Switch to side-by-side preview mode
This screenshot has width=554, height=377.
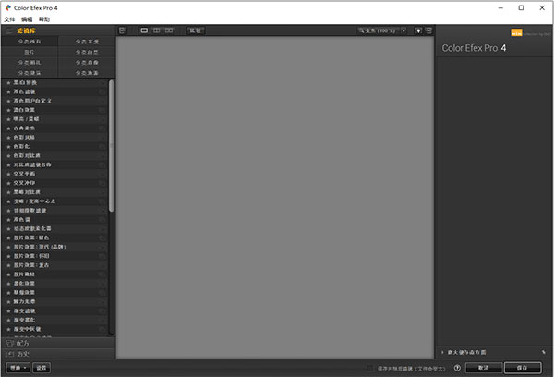[x=169, y=30]
